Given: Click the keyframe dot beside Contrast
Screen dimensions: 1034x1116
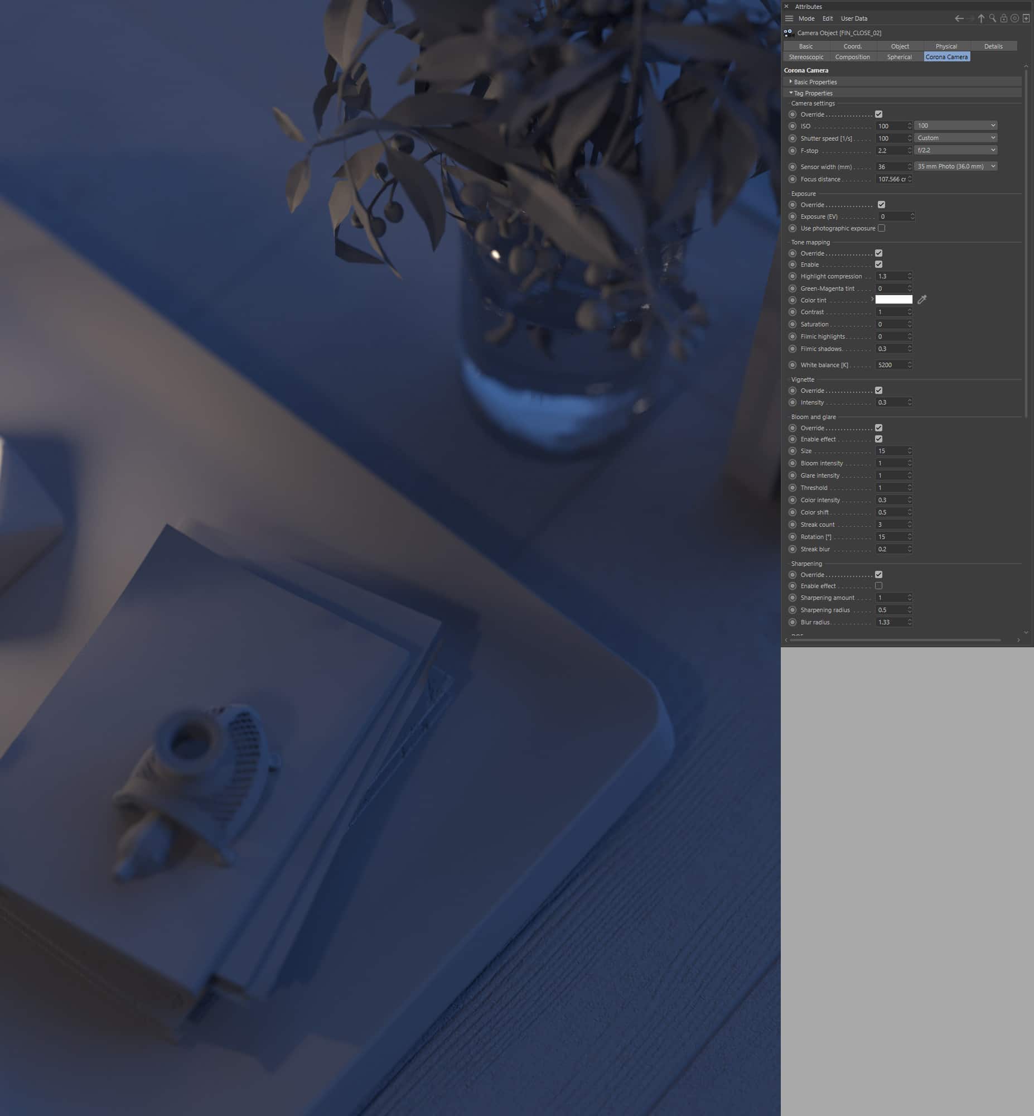Looking at the screenshot, I should 793,312.
